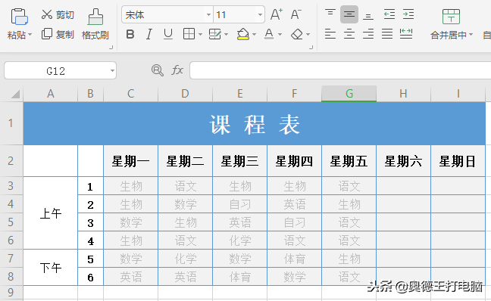
Task: Open Merge and Center (合并居中) dropdown arrow
Action: point(471,34)
